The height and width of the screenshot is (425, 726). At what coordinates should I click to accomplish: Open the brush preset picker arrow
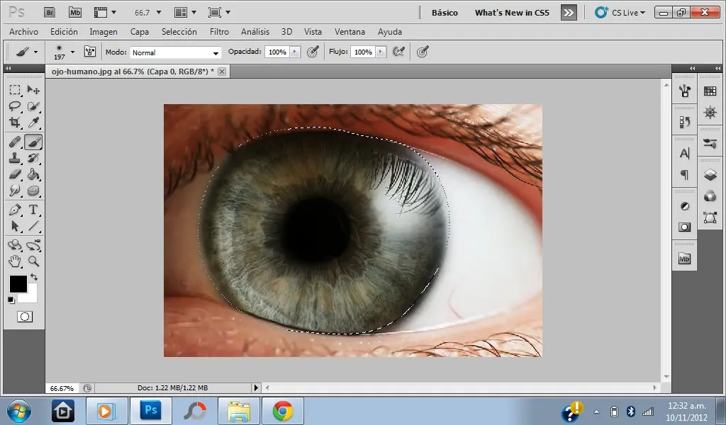(72, 52)
